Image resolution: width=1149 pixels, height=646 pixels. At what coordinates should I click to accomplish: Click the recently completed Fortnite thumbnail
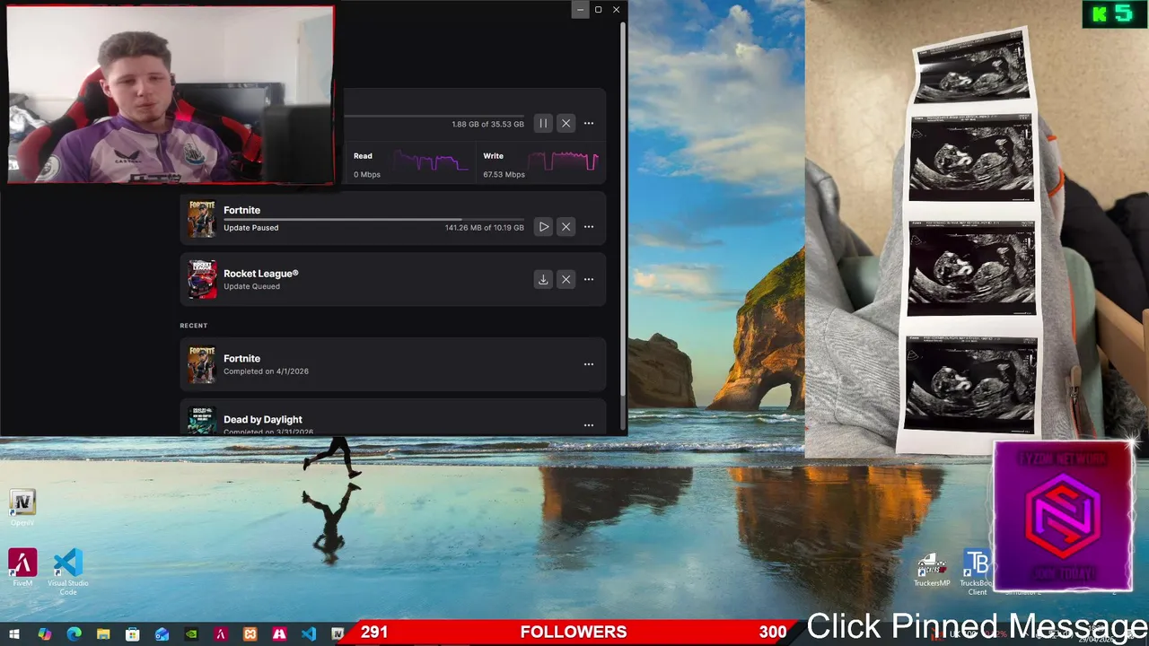tap(202, 364)
